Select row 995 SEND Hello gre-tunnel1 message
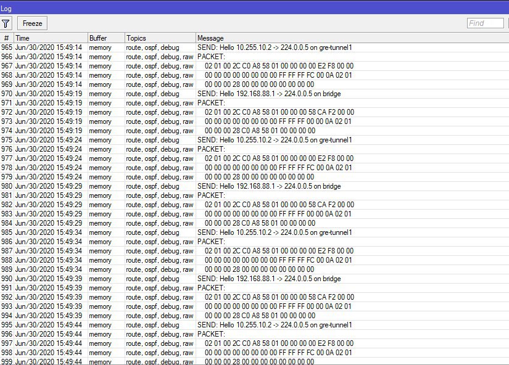 pyautogui.click(x=275, y=325)
